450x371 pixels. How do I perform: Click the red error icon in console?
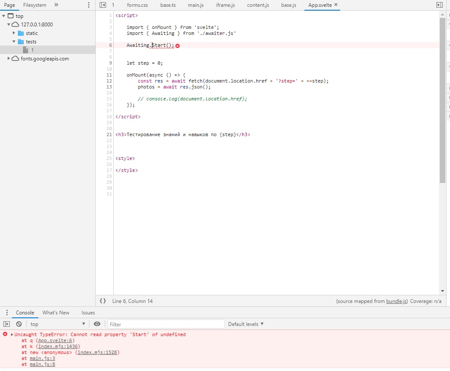(5, 334)
